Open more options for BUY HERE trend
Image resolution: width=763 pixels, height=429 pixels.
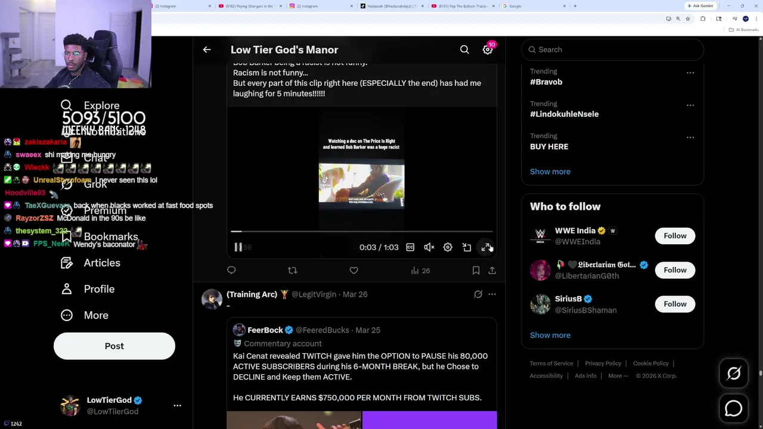[690, 137]
